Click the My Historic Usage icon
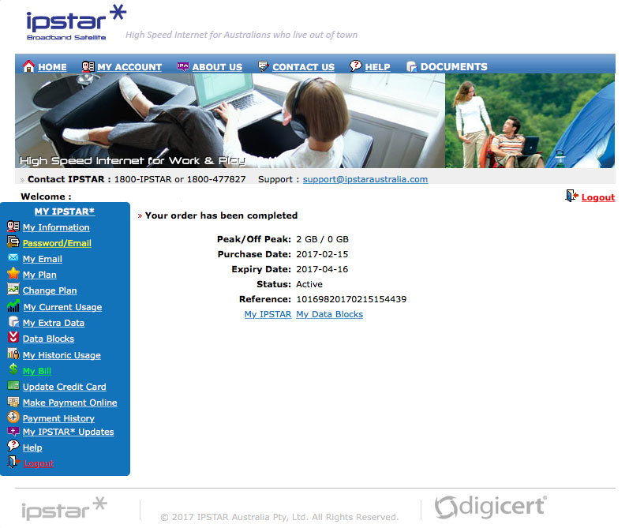Screen dimensions: 629x528 pyautogui.click(x=13, y=354)
